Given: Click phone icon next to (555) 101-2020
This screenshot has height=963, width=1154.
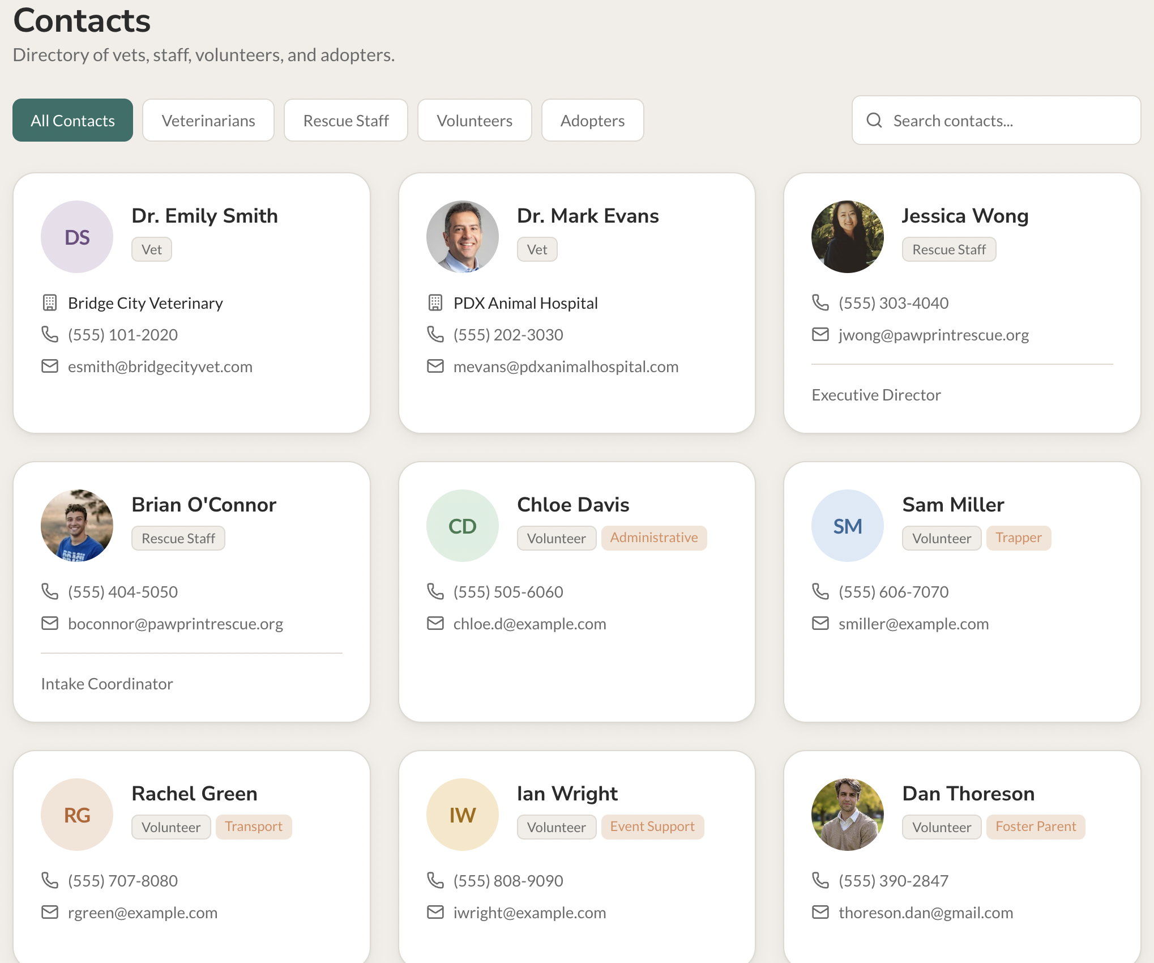Looking at the screenshot, I should [x=50, y=334].
